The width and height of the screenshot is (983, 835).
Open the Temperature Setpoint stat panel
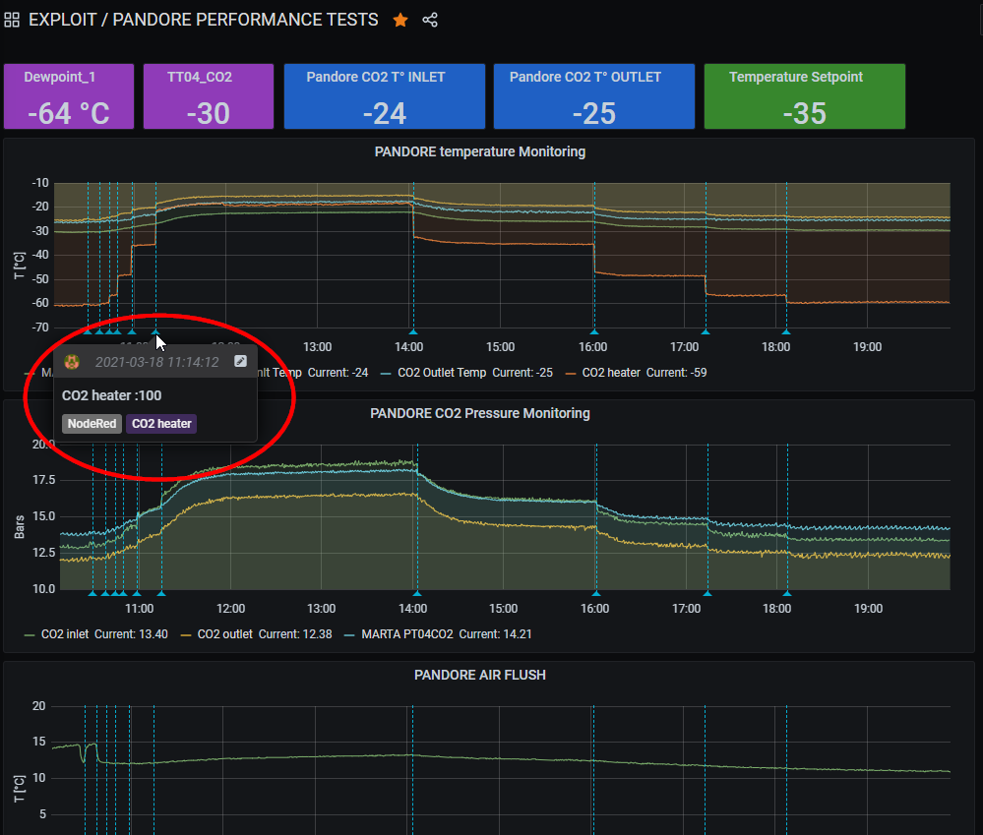[804, 96]
